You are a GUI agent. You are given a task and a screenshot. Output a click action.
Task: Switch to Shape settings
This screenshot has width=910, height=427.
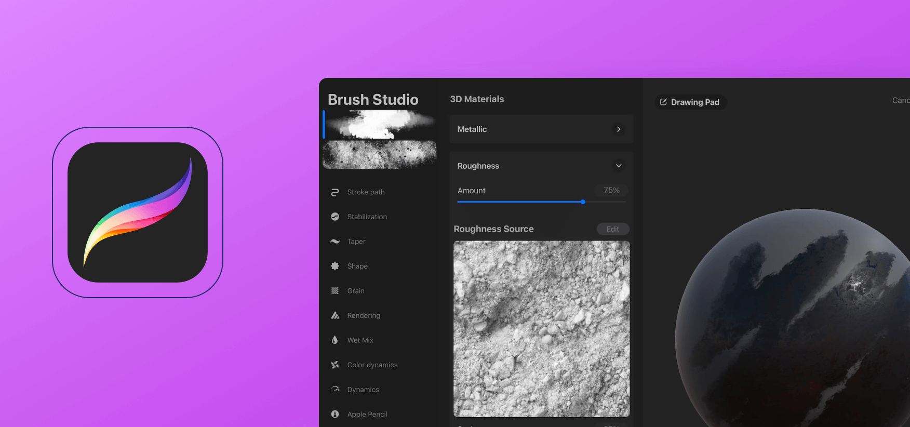point(357,266)
